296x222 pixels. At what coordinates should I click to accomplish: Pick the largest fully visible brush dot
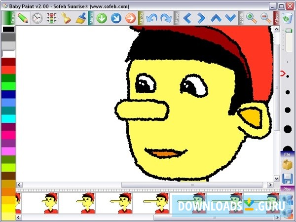[288, 129]
